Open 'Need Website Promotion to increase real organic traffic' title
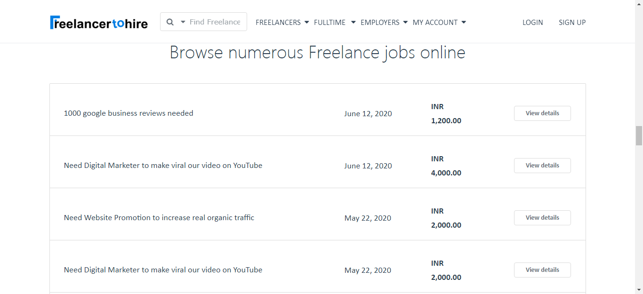Viewport: 643px width, 294px height. tap(159, 218)
